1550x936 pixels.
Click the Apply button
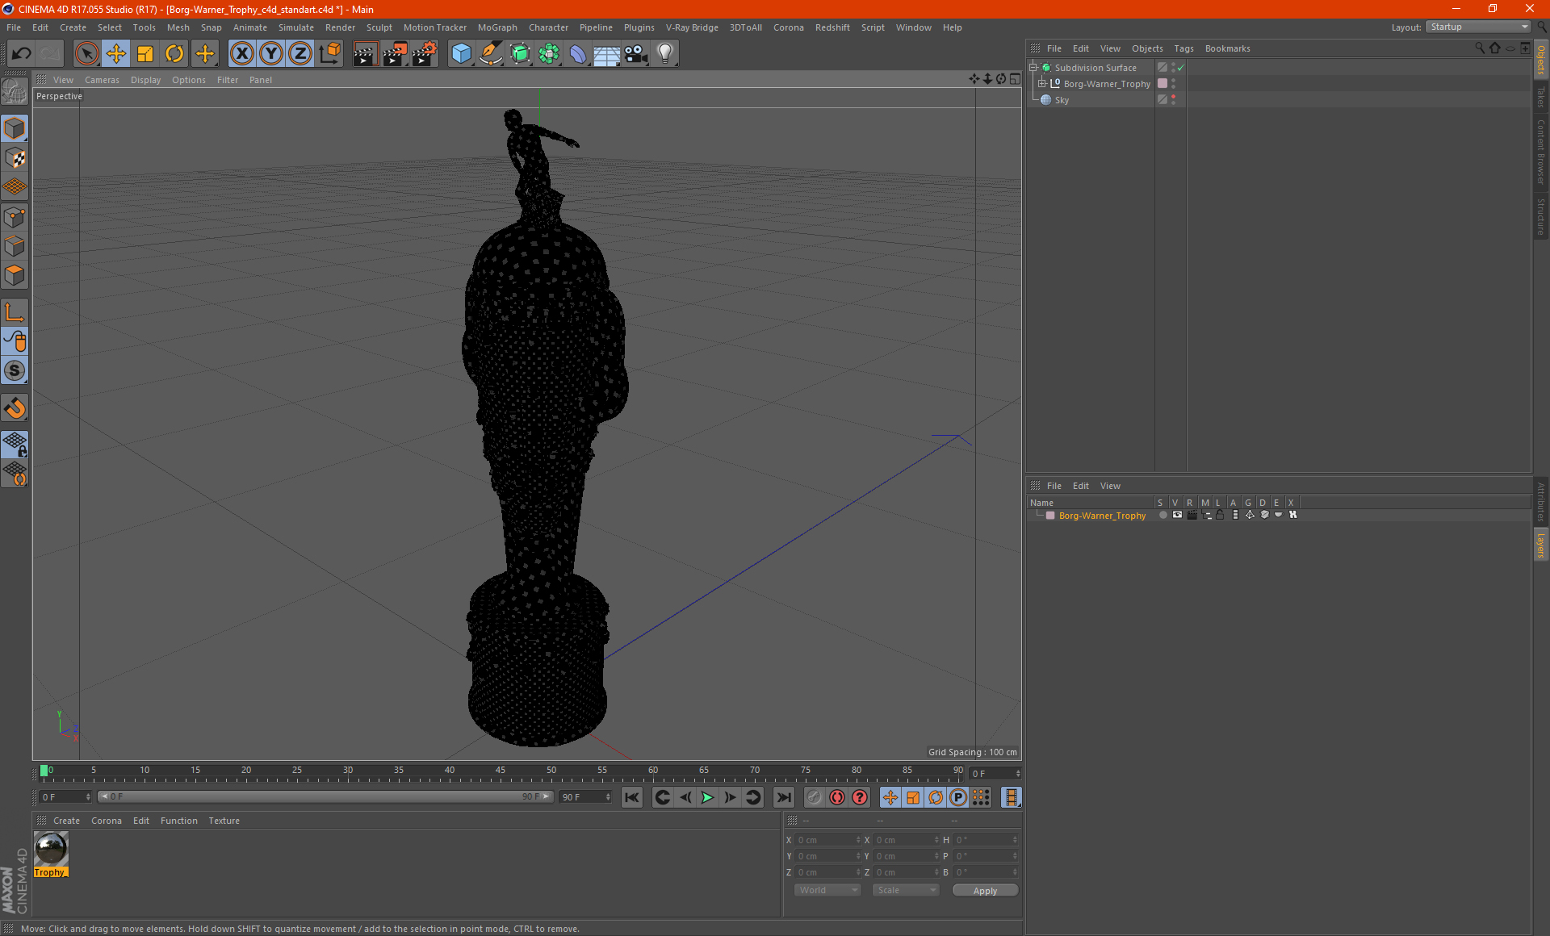click(x=985, y=891)
